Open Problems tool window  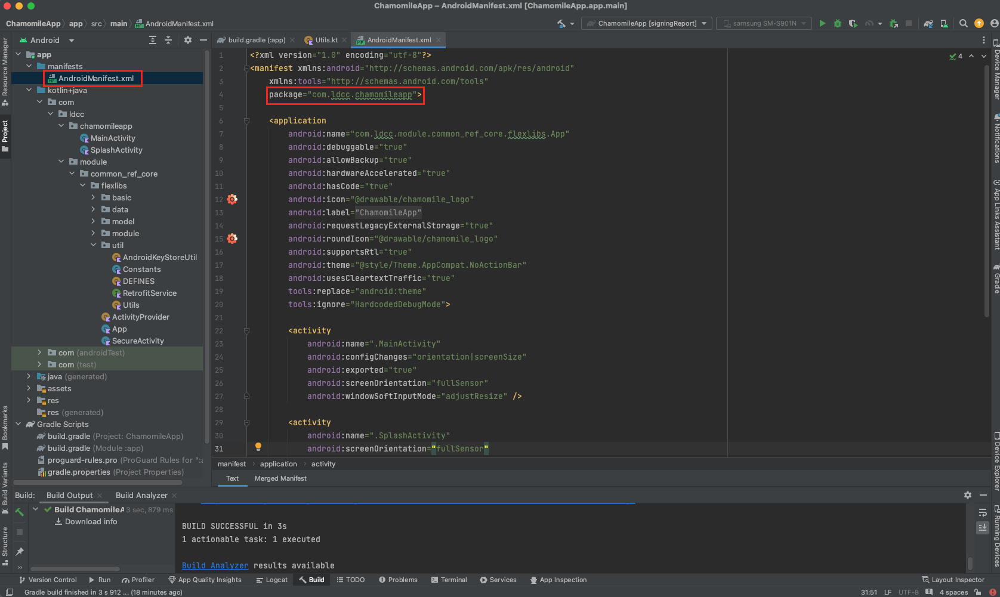(x=398, y=580)
